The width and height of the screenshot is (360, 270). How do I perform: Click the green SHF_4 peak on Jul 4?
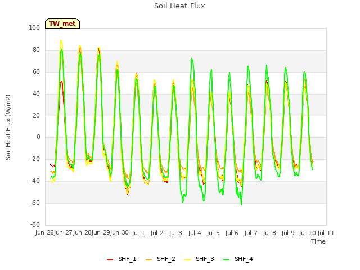click(x=192, y=58)
